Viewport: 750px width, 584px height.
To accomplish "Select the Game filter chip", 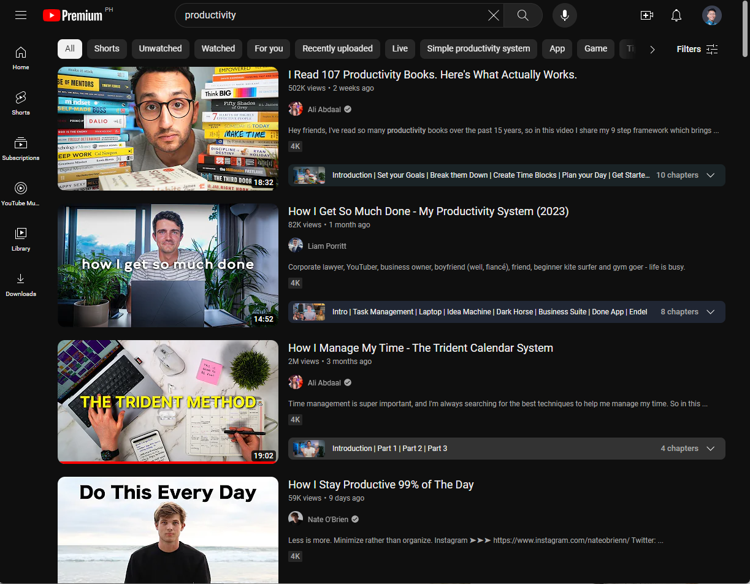I will click(595, 48).
